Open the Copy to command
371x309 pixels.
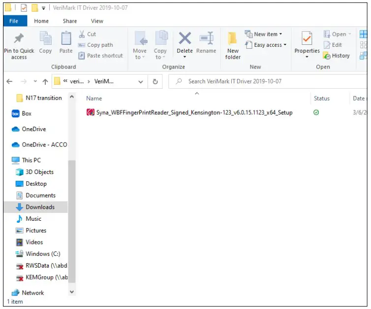click(160, 45)
